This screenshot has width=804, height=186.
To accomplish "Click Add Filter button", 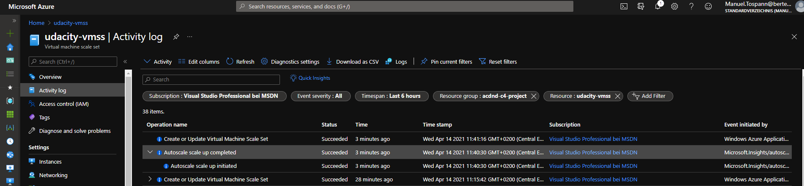I will pos(650,96).
